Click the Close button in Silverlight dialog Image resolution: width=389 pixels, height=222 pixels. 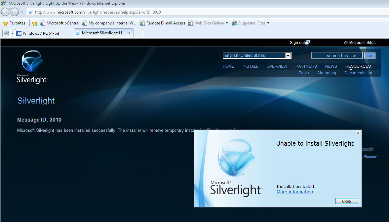coord(346,201)
